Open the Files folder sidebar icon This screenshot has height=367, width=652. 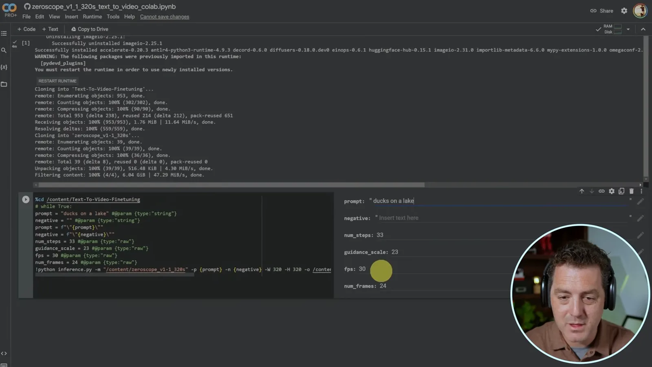[x=4, y=84]
